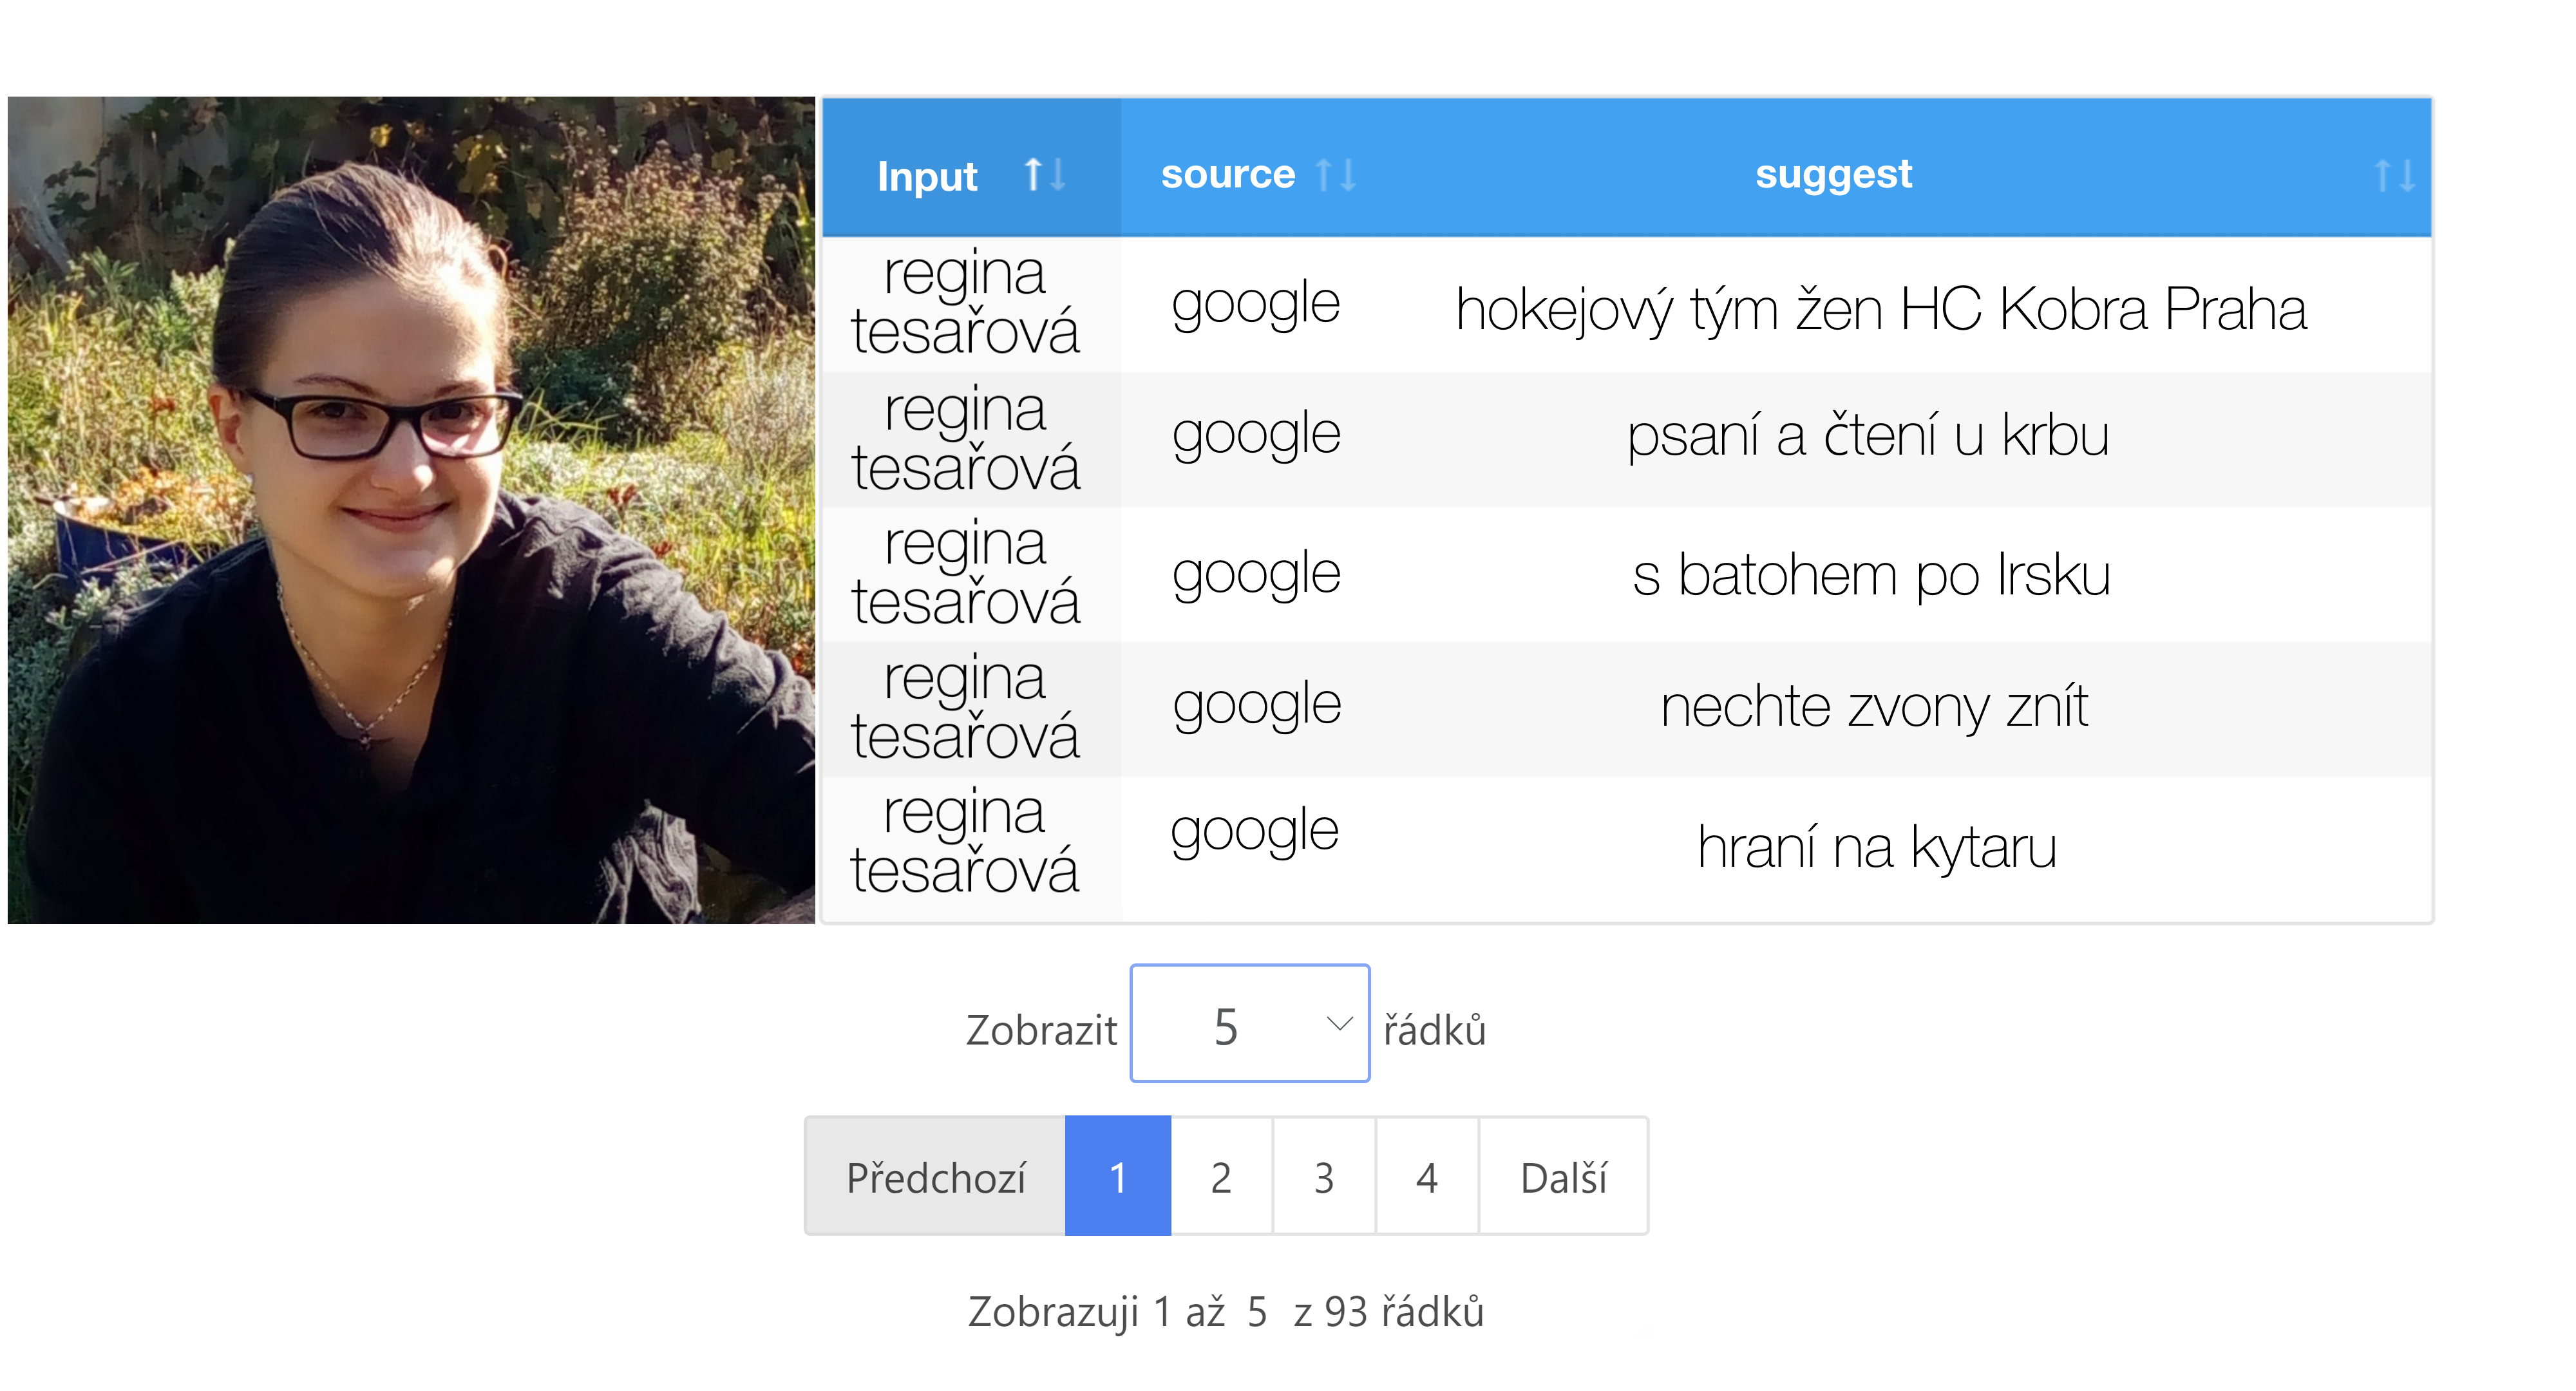Select the psaní a čtení u krbu cell
Image resolution: width=2576 pixels, height=1391 pixels.
click(1868, 435)
